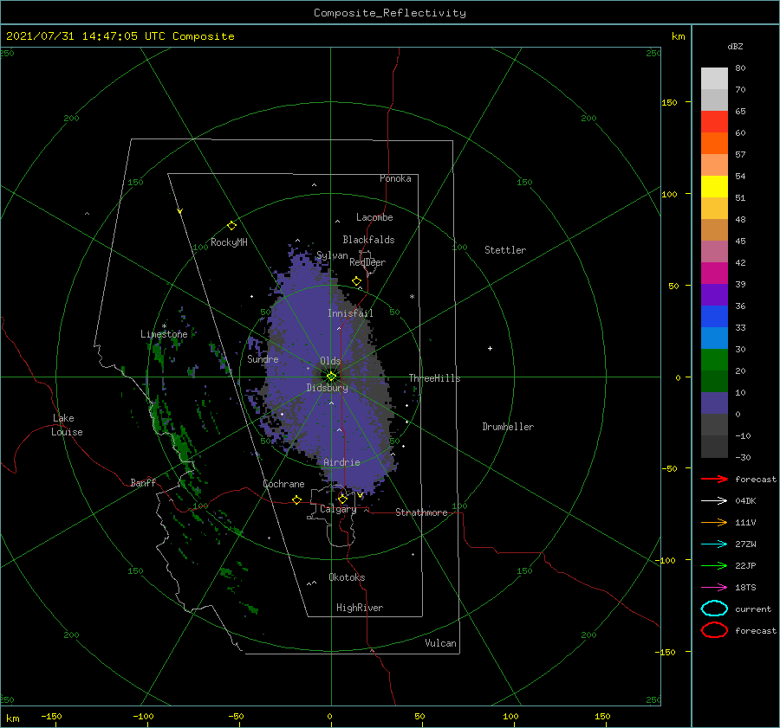Click the orange 111V arrow icon
The image size is (780, 728).
click(x=714, y=522)
